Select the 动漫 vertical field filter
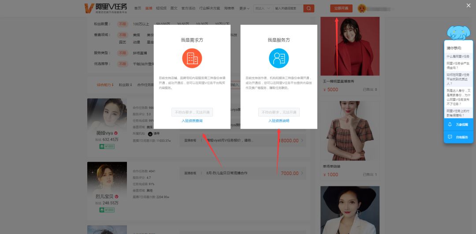This screenshot has width=476, height=234. point(136,42)
